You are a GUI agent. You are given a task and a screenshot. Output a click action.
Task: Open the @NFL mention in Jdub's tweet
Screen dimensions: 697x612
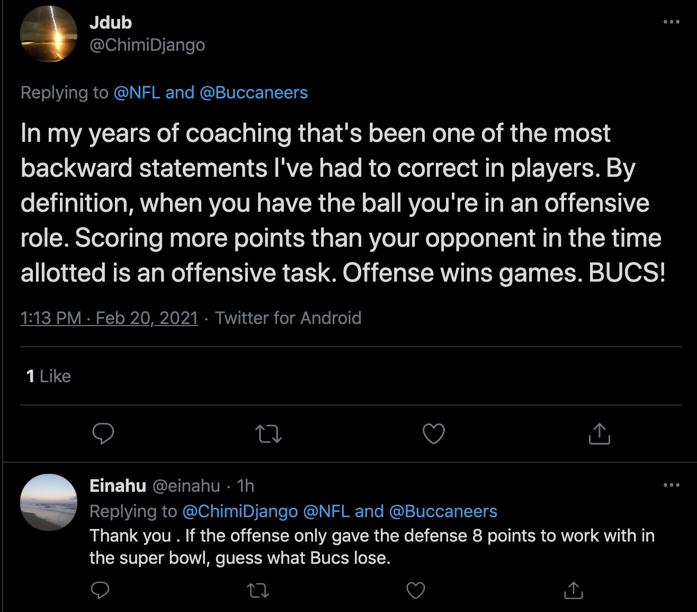coord(137,93)
